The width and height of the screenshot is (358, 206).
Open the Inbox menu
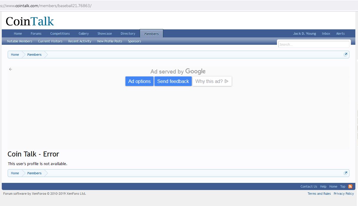(x=326, y=33)
